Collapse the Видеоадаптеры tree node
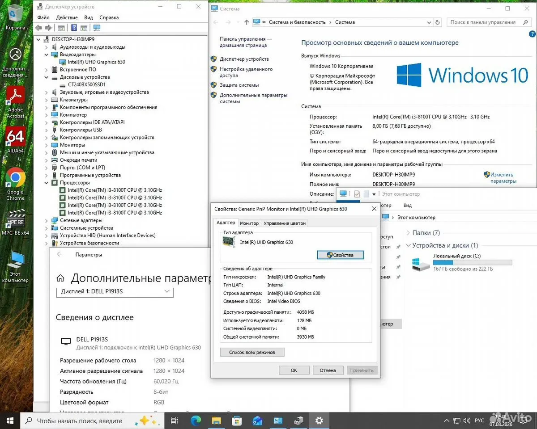 point(46,55)
